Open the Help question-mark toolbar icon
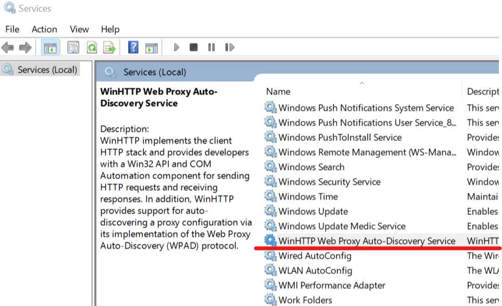The image size is (502, 306). [133, 47]
